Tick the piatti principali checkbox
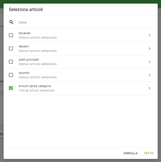 click(11, 62)
